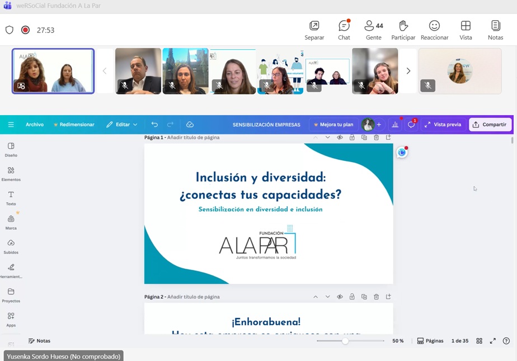Select the presenter video thumbnail
The height and width of the screenshot is (361, 517).
(53, 71)
